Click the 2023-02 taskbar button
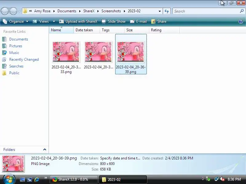This screenshot has width=246, height=184. [123, 179]
